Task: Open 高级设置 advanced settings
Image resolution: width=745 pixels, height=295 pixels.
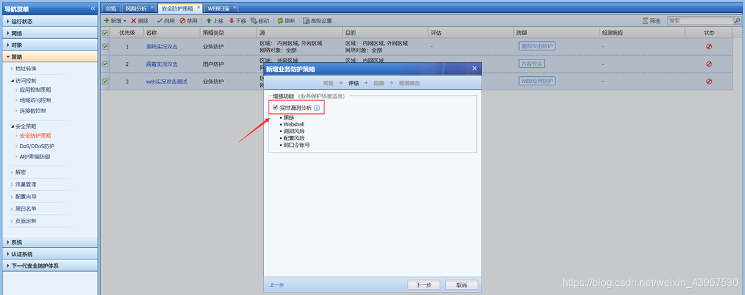Action: click(317, 21)
